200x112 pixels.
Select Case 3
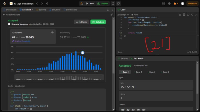[x=151, y=72]
